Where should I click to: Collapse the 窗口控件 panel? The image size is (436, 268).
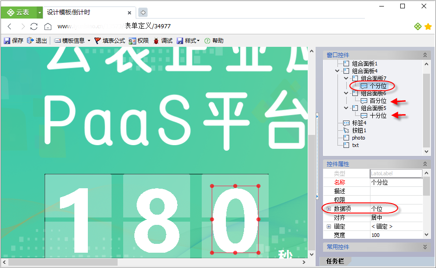point(425,55)
